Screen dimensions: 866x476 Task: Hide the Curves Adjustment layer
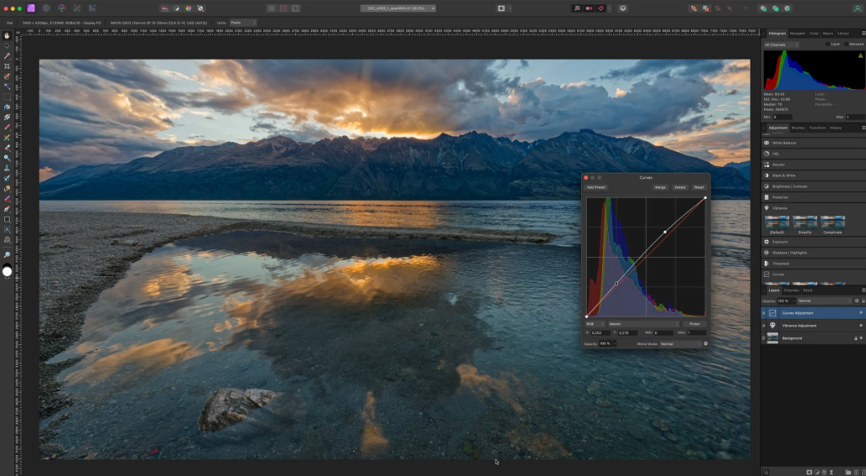pos(763,313)
